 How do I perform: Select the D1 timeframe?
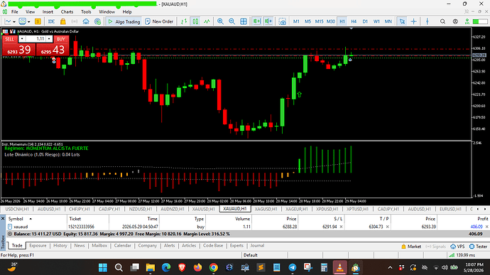[365, 21]
